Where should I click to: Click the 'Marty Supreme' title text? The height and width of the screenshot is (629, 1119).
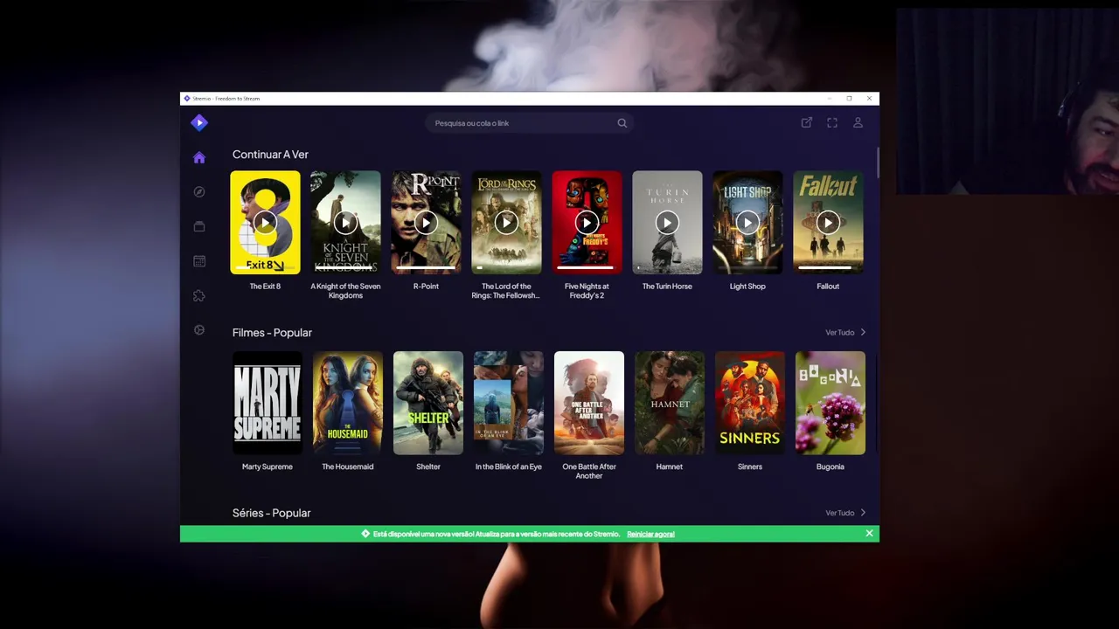click(268, 467)
